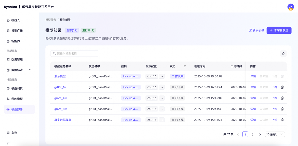Expand resource config ellipsis for gr00t_1w
The height and width of the screenshot is (146, 298).
tap(162, 87)
